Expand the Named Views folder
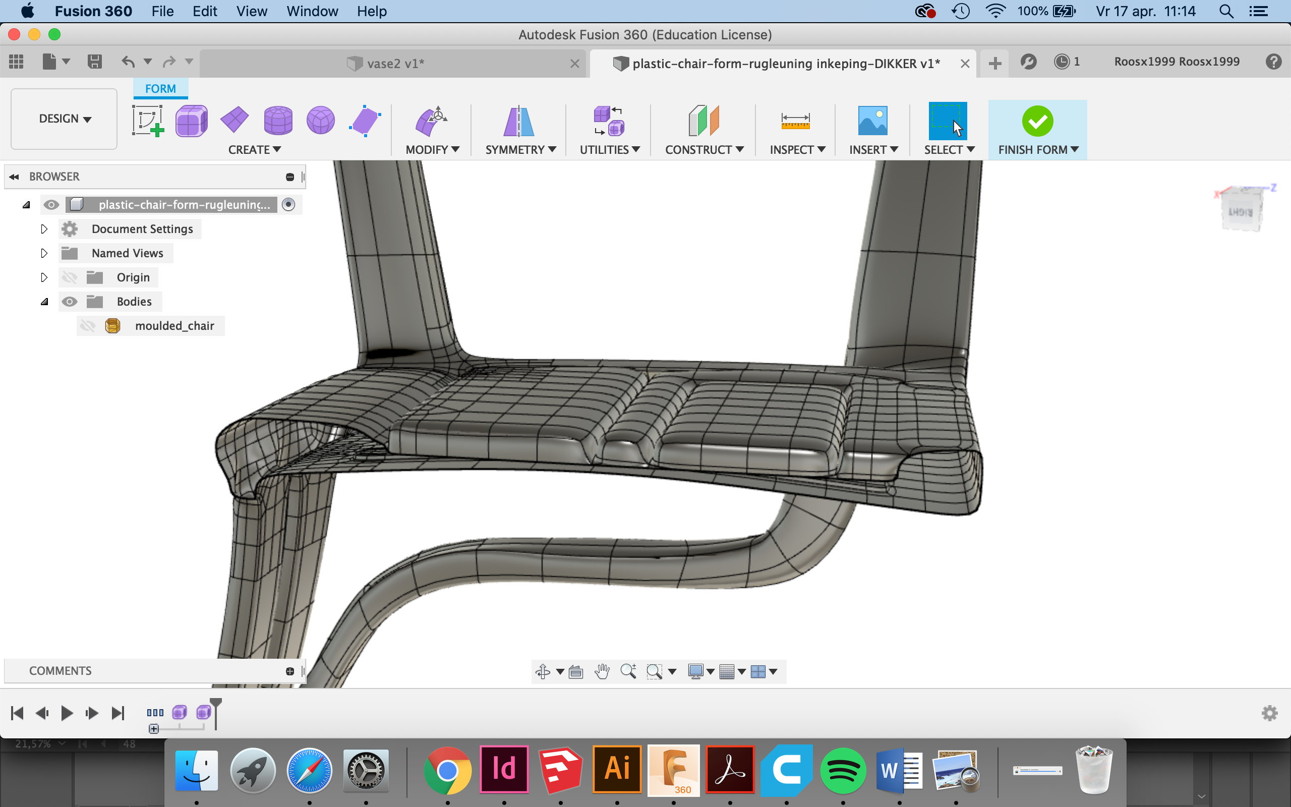 [x=44, y=253]
